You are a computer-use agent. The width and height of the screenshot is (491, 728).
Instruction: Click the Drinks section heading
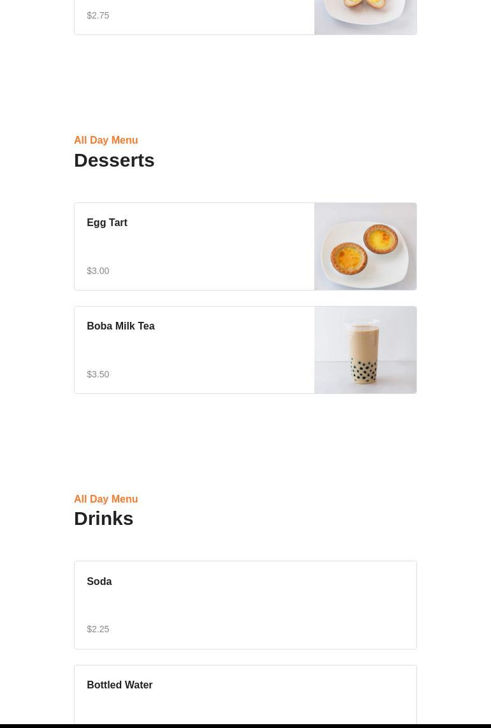coord(104,519)
